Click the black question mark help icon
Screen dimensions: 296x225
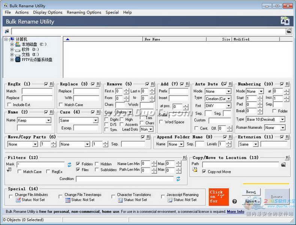235,201
